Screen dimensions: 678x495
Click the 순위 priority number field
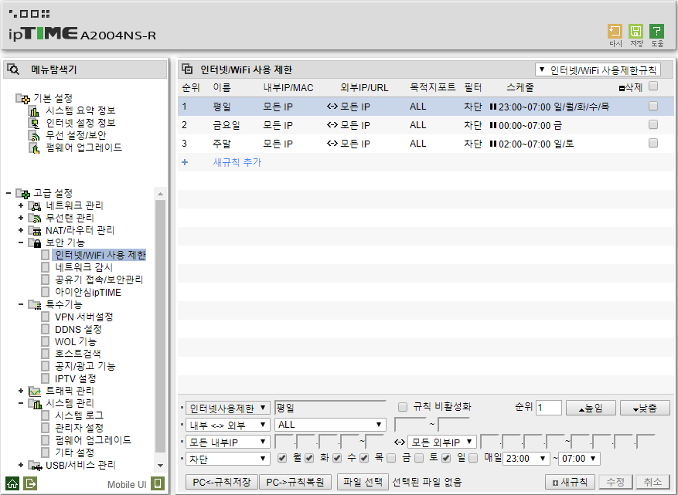549,408
